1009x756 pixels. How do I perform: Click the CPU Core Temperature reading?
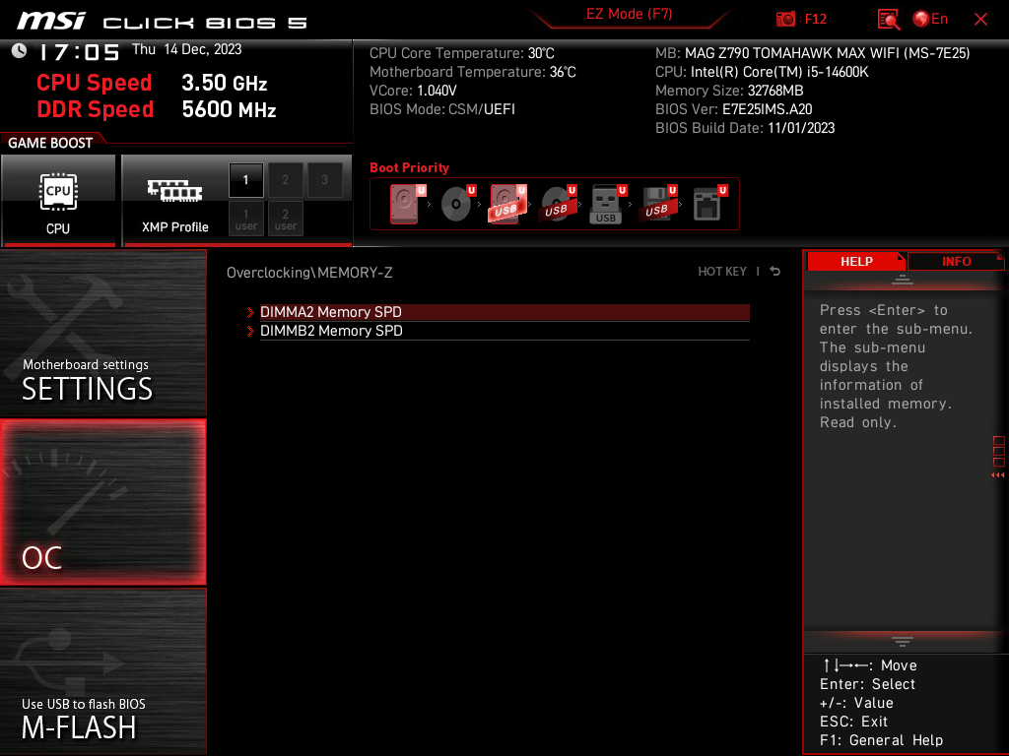pos(461,53)
